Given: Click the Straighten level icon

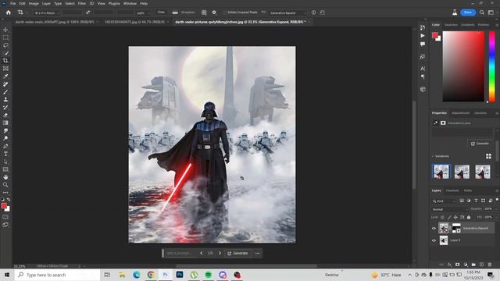Looking at the screenshot, I should click(x=175, y=12).
